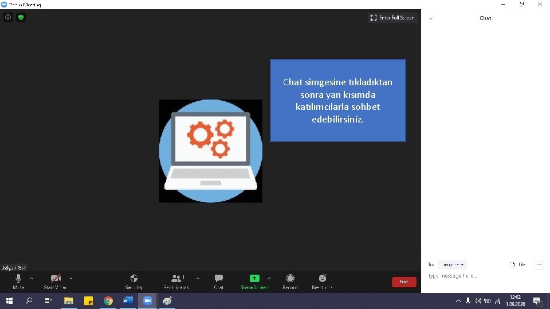Choose chat recipient in To dropdown
Screen dimensions: 550x309
452,264
